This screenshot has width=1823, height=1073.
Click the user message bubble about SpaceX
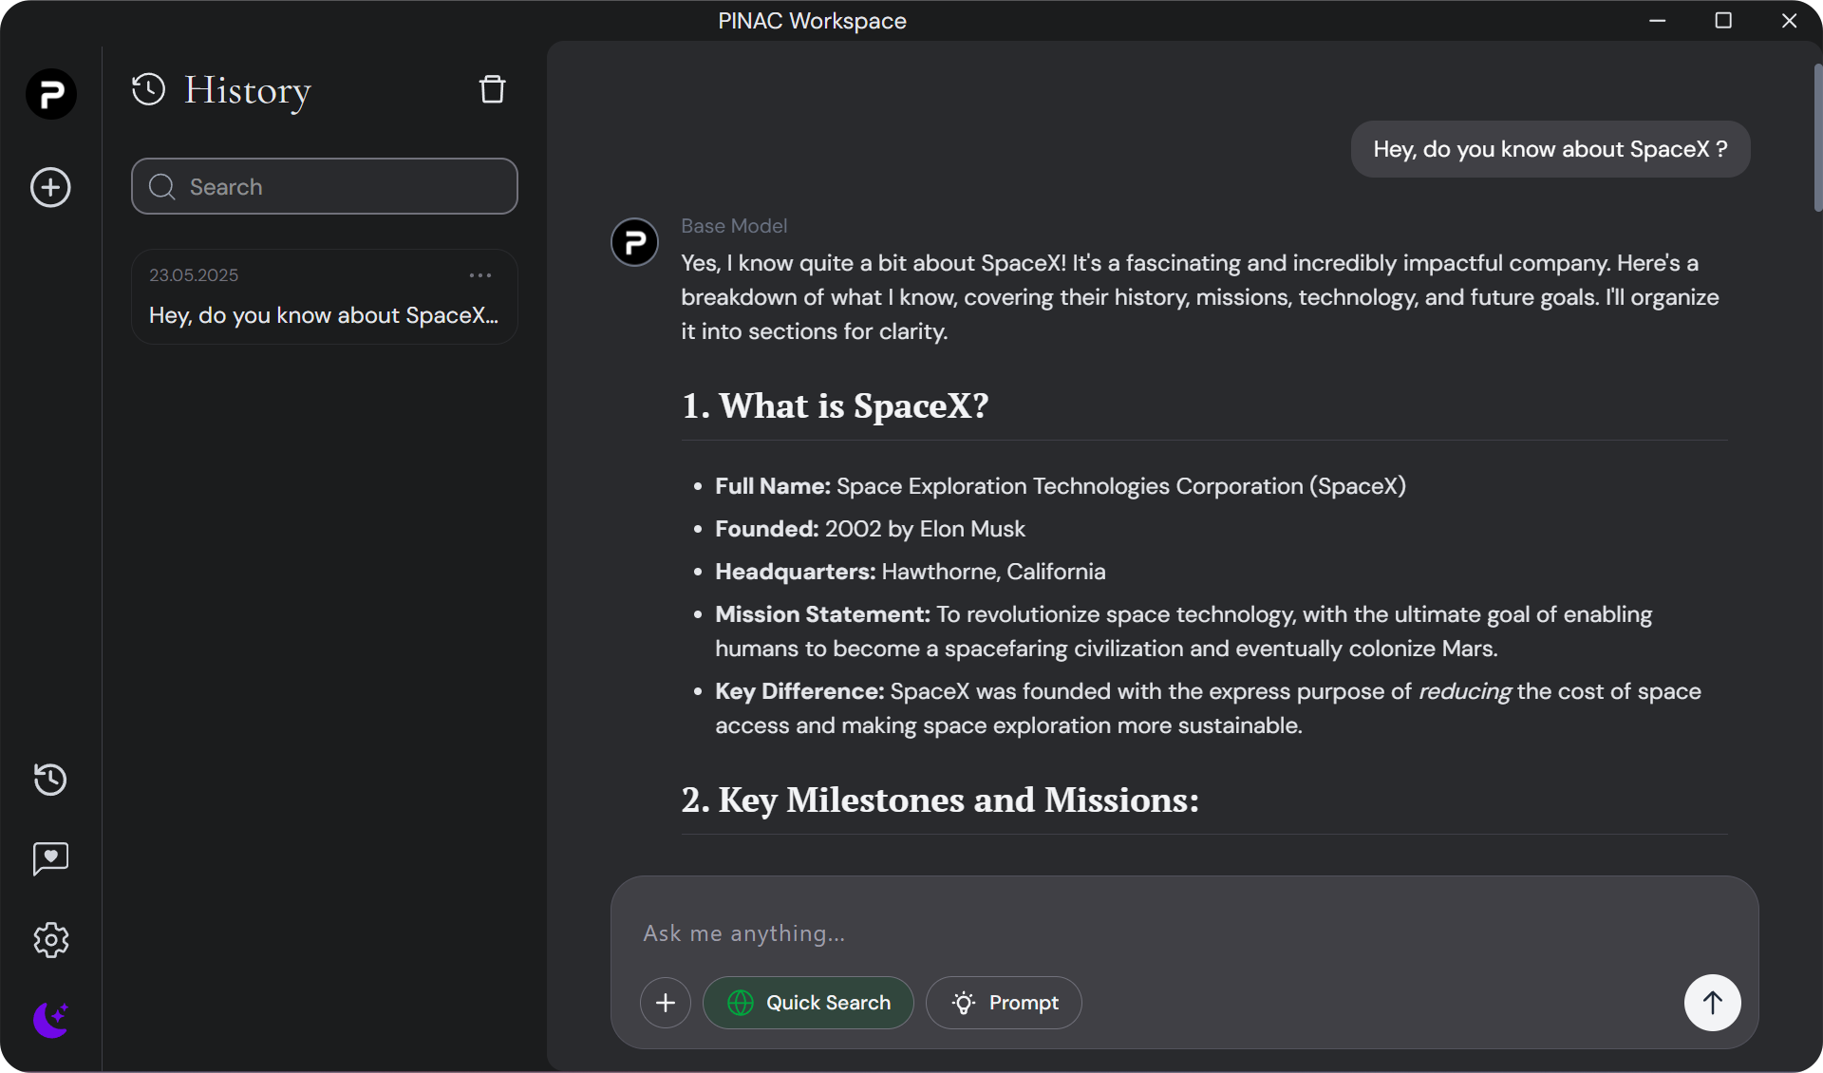coord(1550,149)
